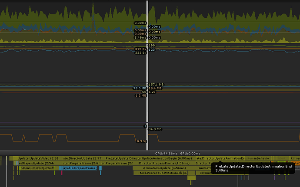This screenshot has width=300, height=187.
Task: Click the pink sample marker below Playable.PrepareFrame
Action: (62, 173)
